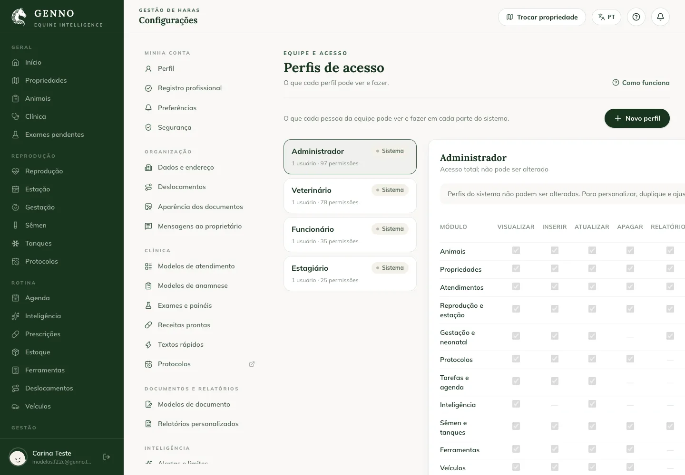Select the Administrador access profile
The width and height of the screenshot is (685, 475).
tap(350, 157)
